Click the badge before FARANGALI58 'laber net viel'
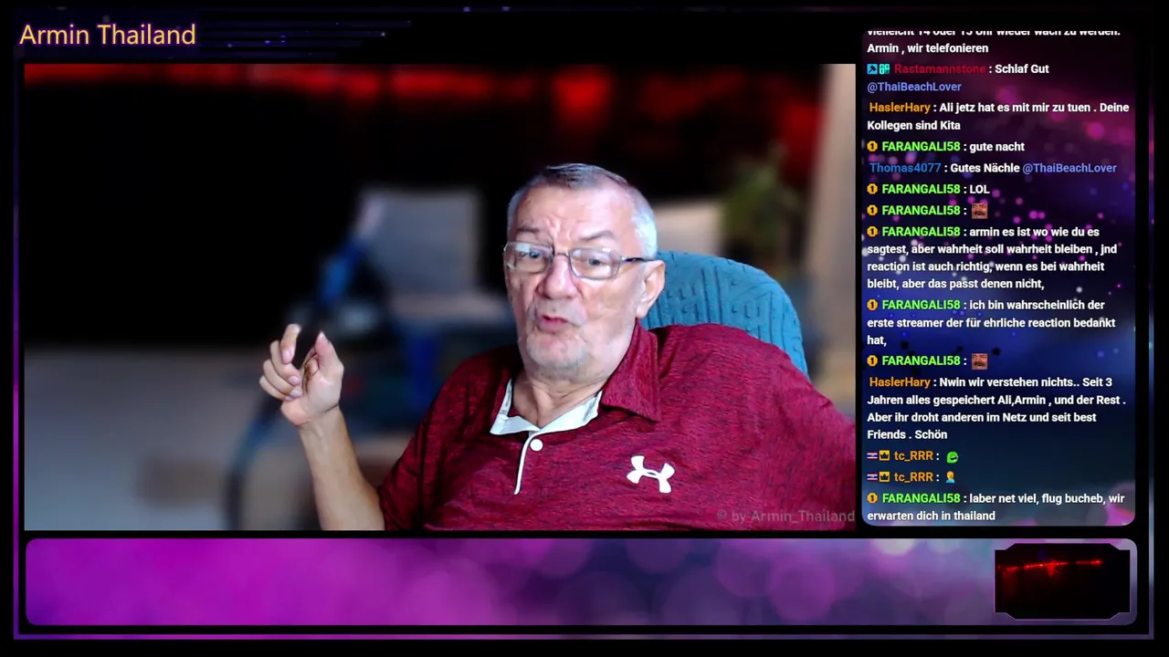 (x=872, y=498)
